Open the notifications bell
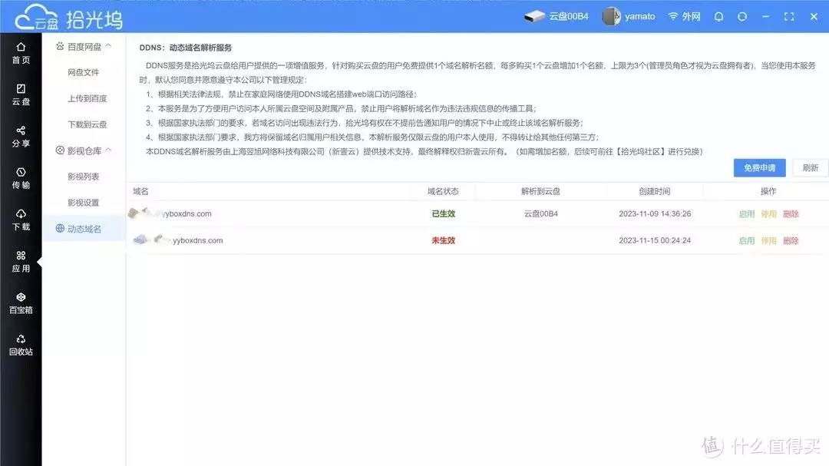Screen dimensions: 829x466 coord(718,16)
